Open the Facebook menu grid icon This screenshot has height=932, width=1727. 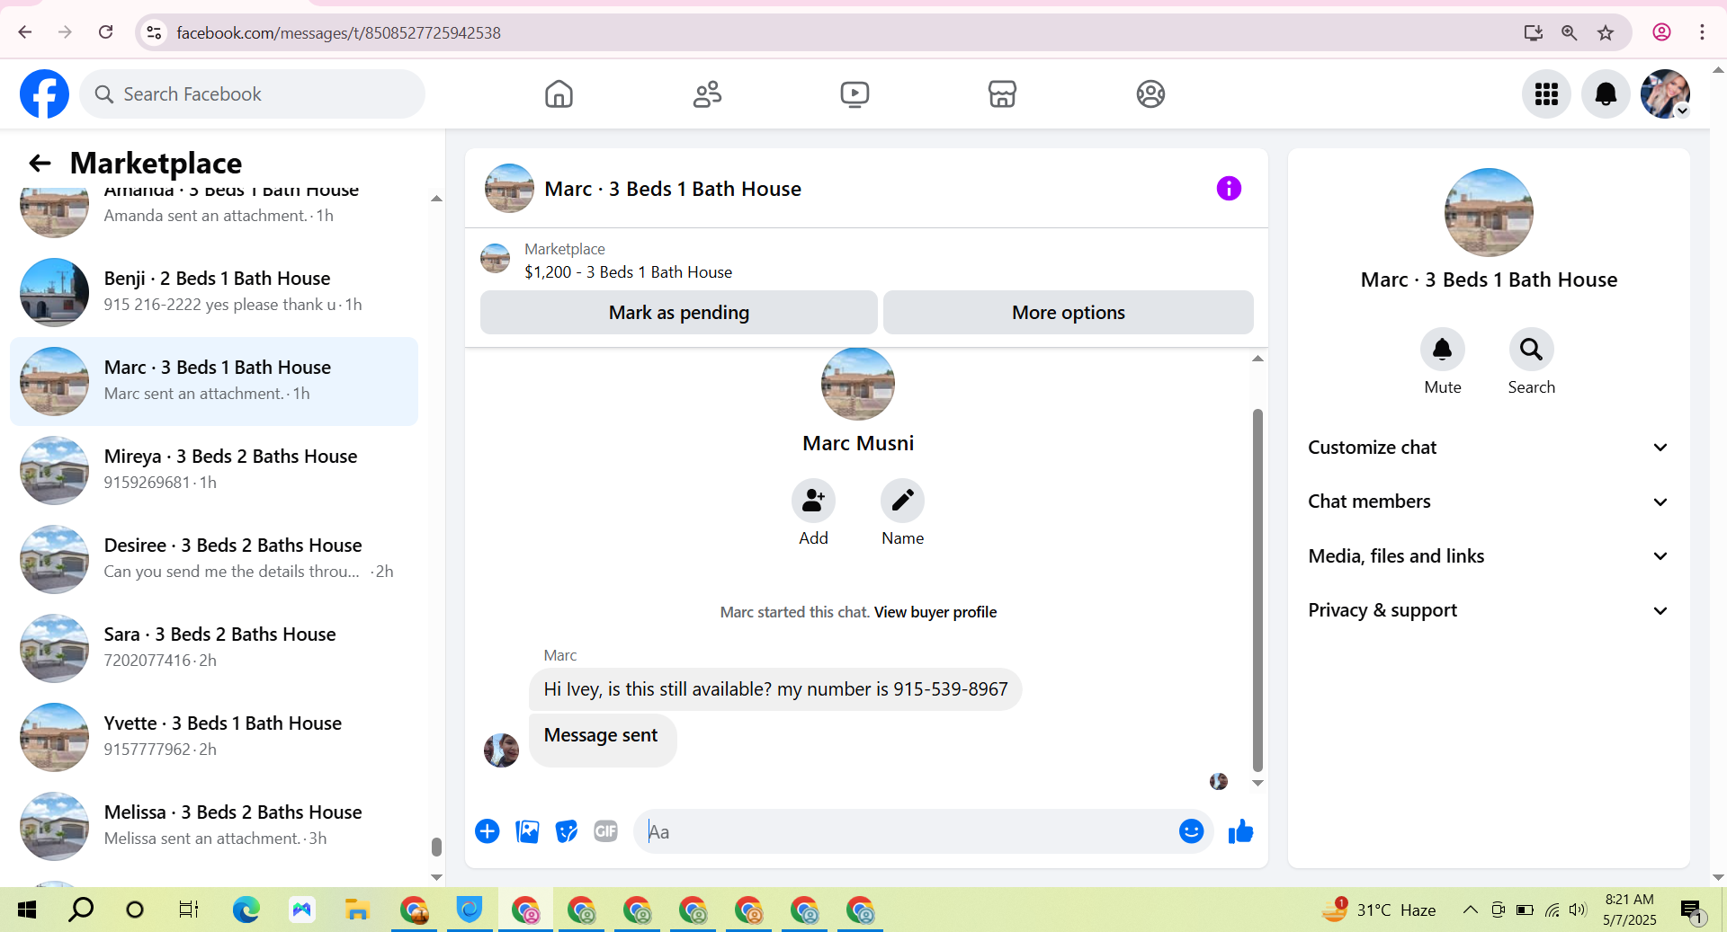coord(1546,93)
